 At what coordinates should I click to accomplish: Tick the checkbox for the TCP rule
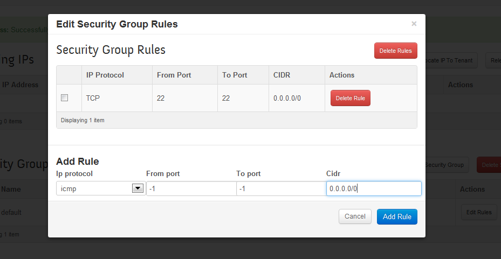click(x=65, y=98)
